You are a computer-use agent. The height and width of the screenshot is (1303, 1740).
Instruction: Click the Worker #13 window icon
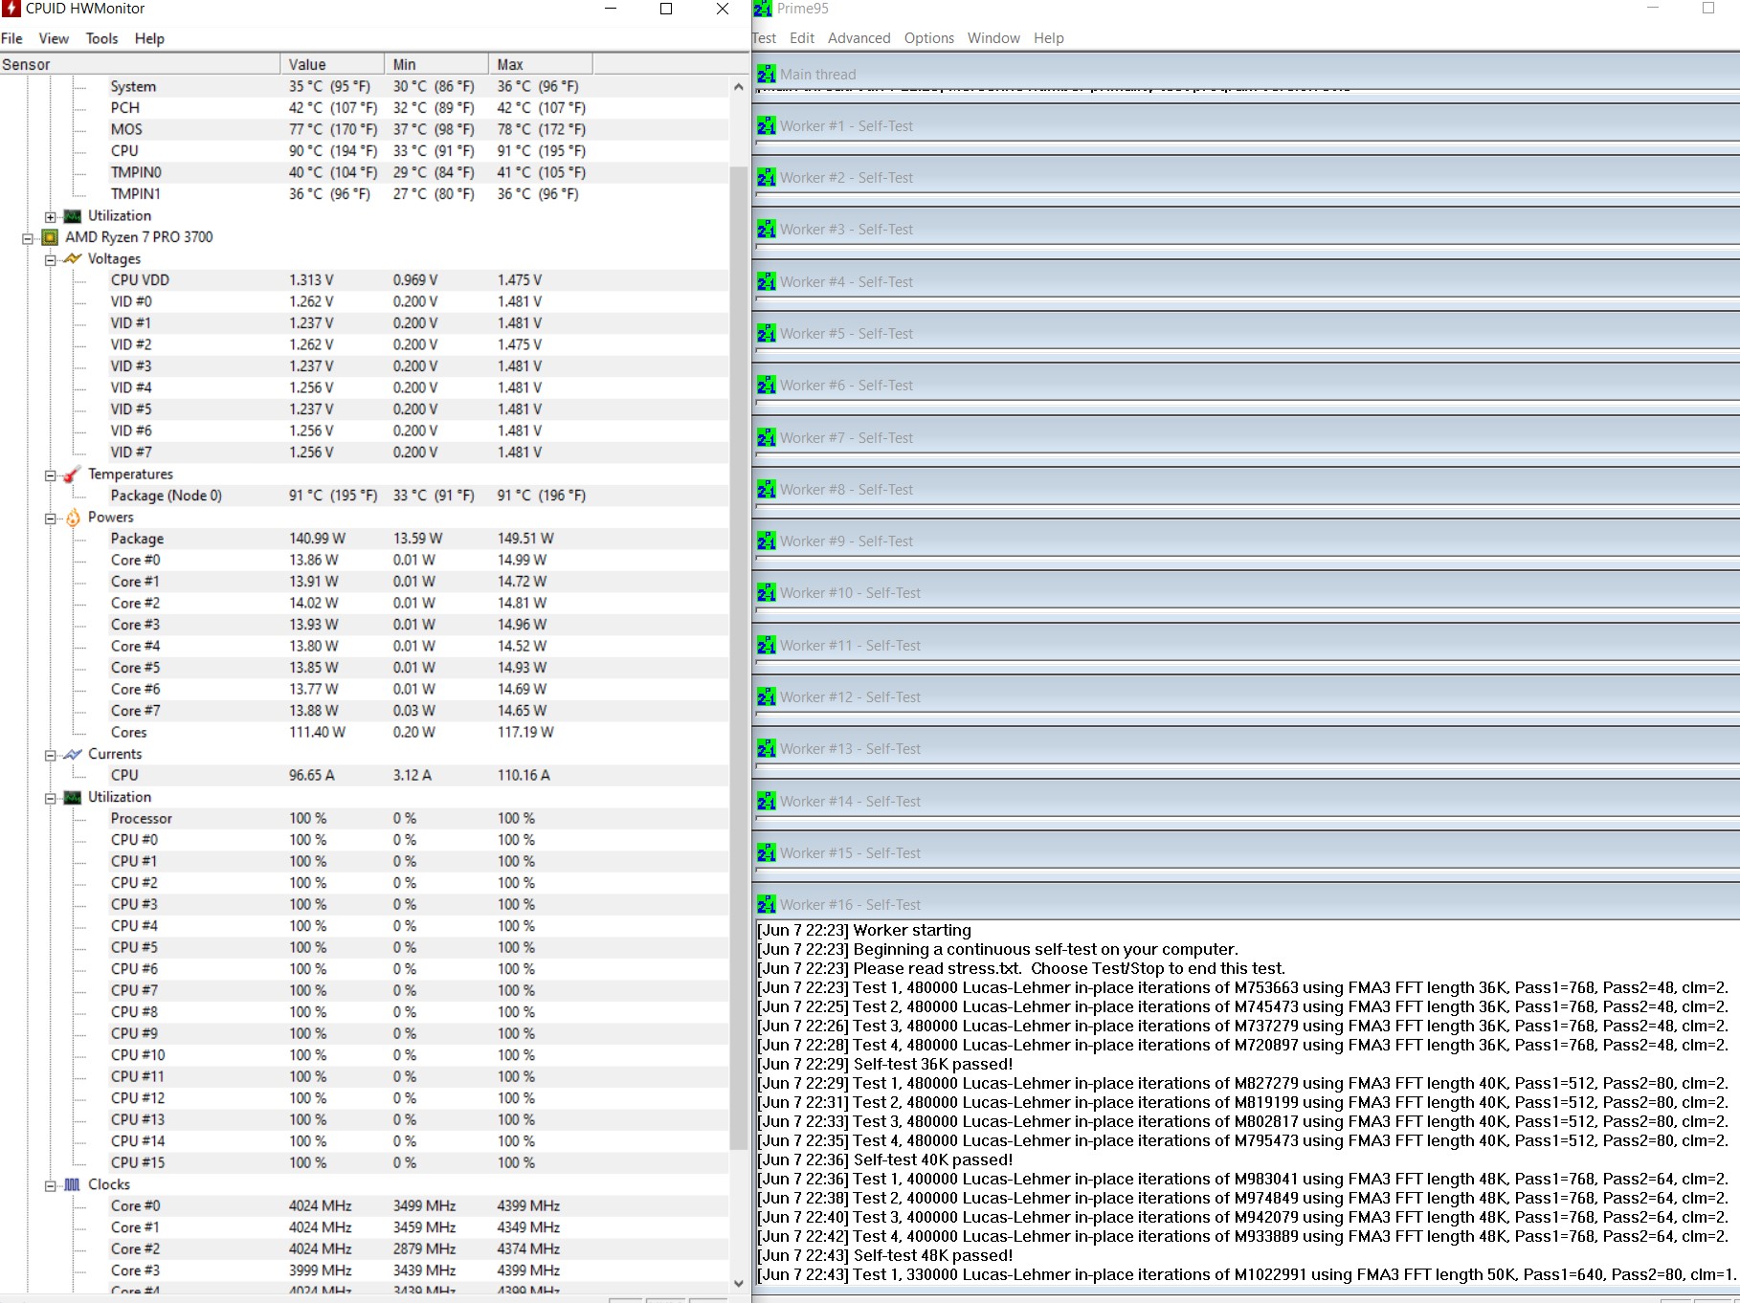767,748
